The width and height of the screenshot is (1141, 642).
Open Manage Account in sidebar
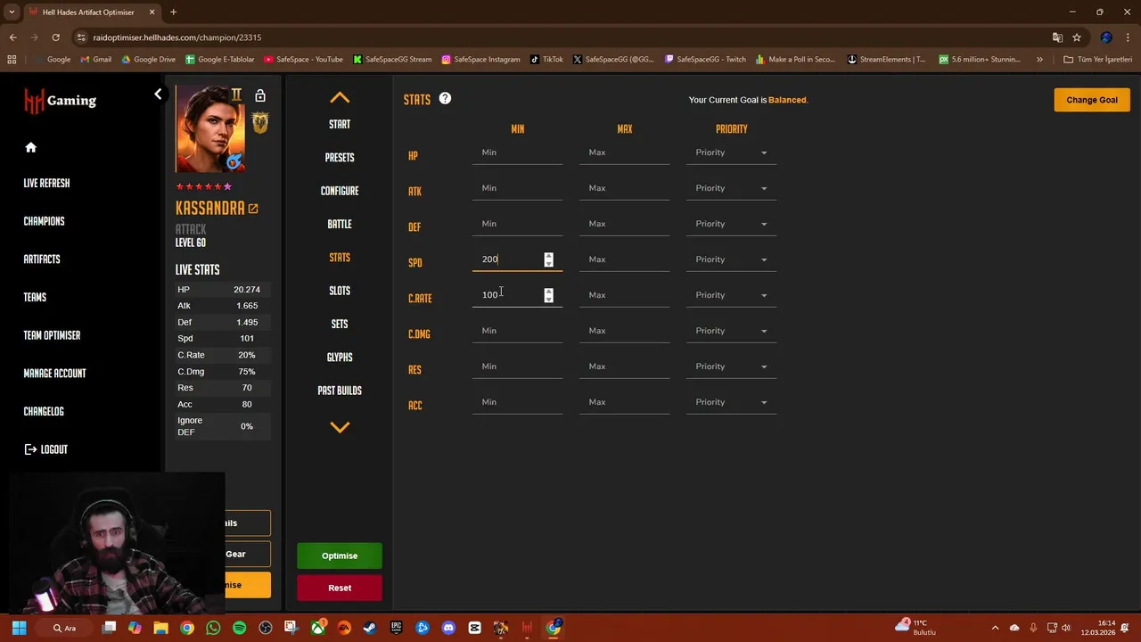click(x=54, y=374)
